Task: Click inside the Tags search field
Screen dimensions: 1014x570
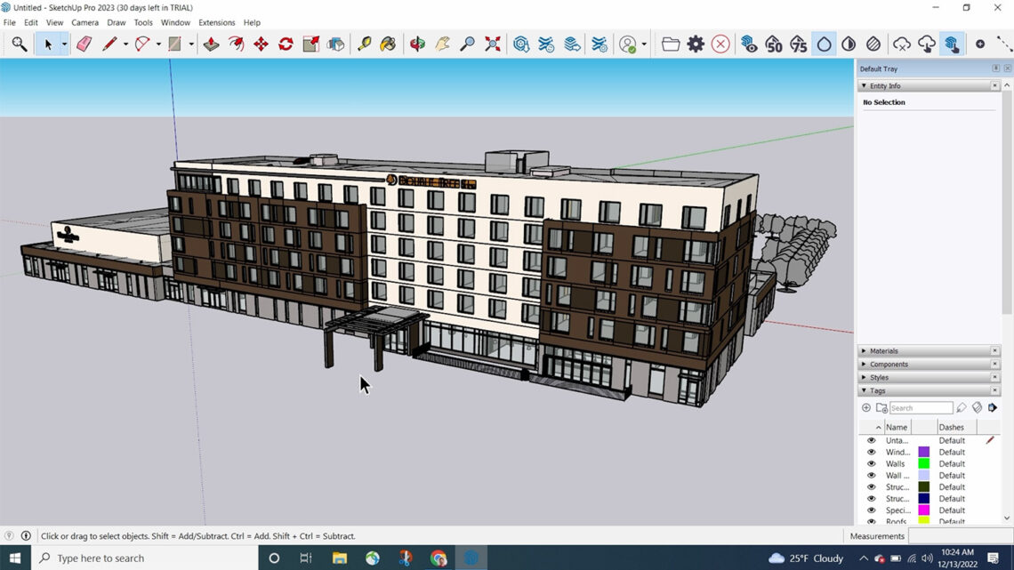Action: pyautogui.click(x=921, y=407)
